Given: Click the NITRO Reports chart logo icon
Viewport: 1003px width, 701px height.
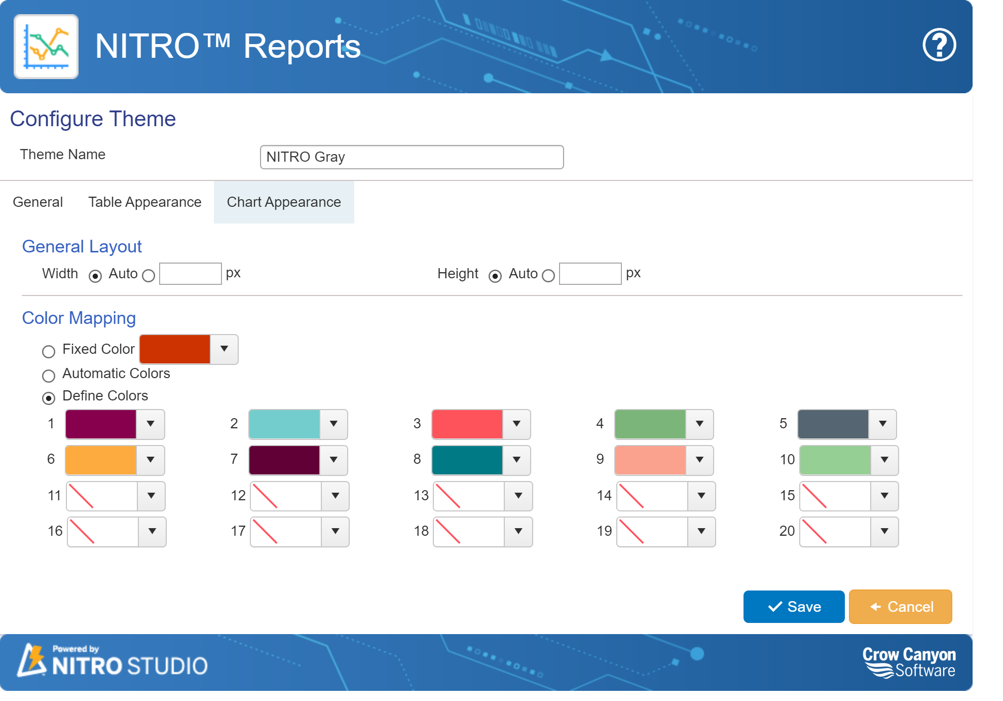Looking at the screenshot, I should [46, 47].
